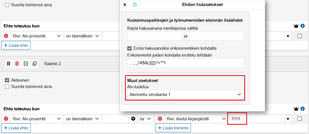Delete Sääntö 2 with trash icon
Viewport: 309px width, 134px height.
click(17, 64)
